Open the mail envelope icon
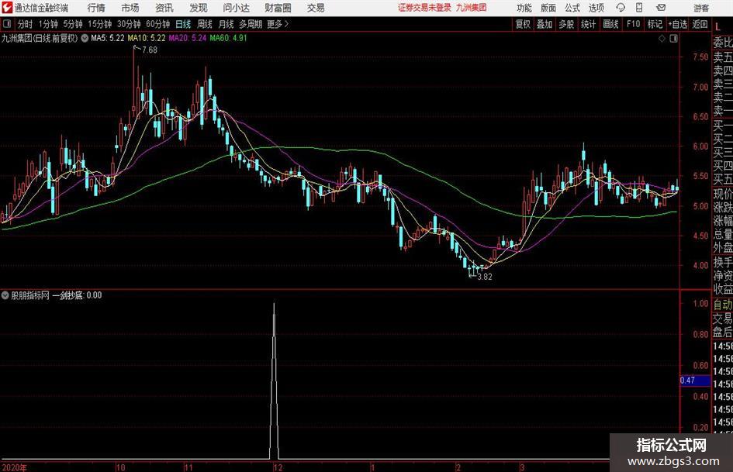The width and height of the screenshot is (733, 472). [661, 8]
